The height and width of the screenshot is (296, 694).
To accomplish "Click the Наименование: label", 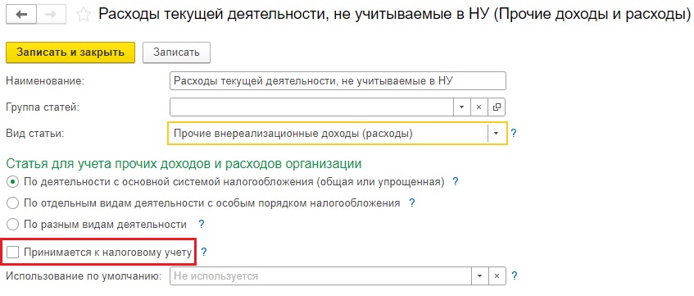I will 45,81.
